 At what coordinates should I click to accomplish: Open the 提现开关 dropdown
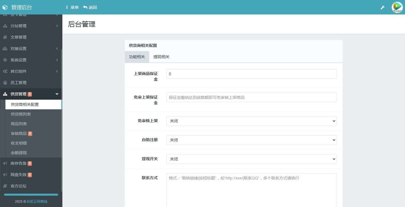click(251, 159)
